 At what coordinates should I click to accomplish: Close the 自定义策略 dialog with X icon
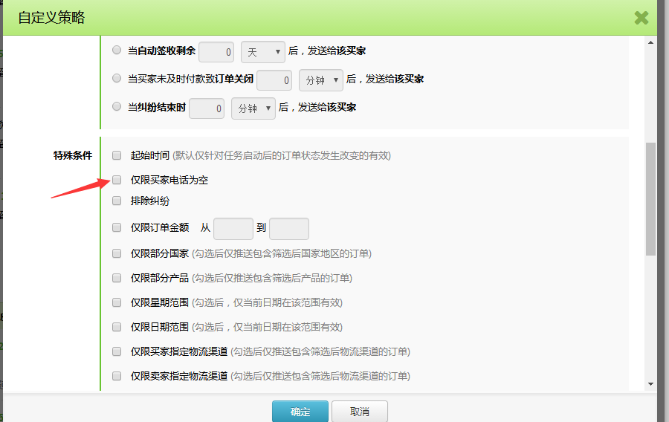coord(641,18)
